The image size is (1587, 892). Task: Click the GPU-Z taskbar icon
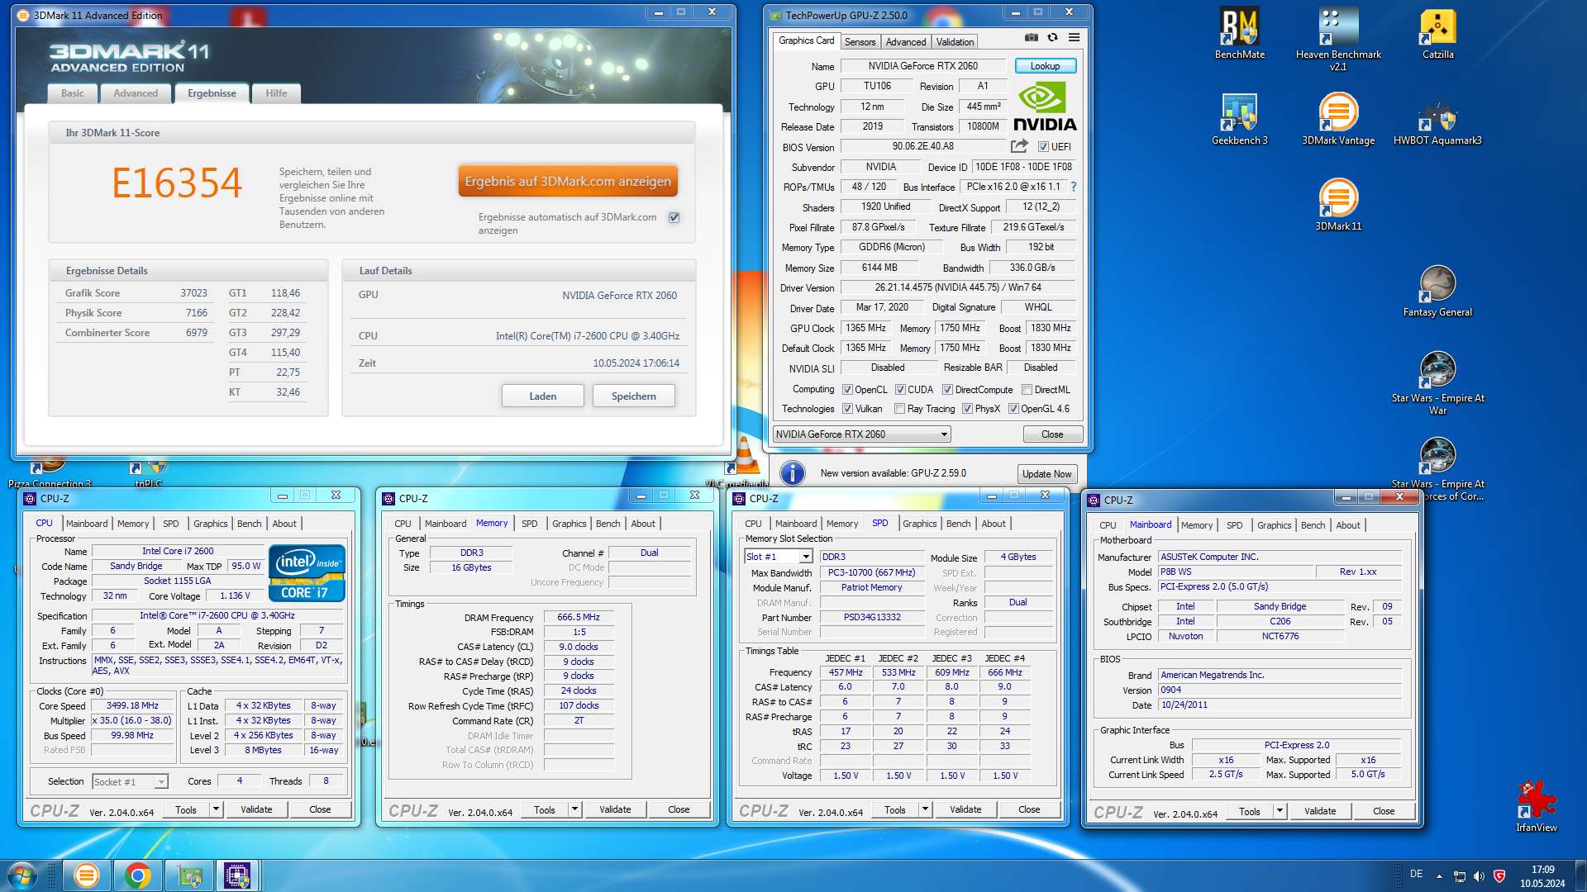click(188, 875)
